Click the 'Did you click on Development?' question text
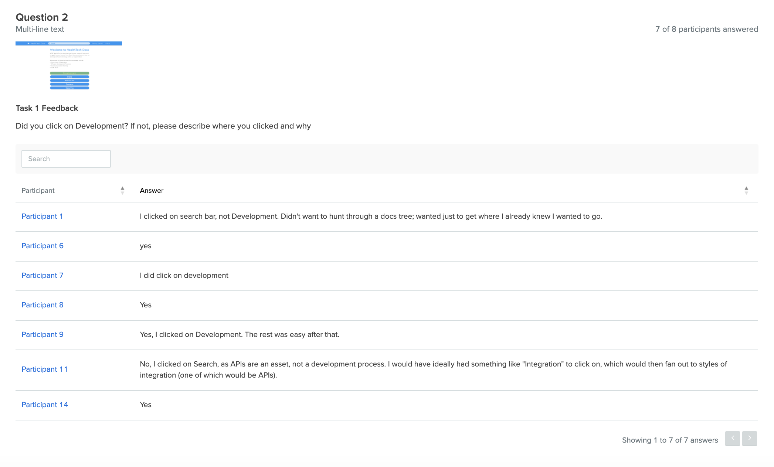 (163, 126)
